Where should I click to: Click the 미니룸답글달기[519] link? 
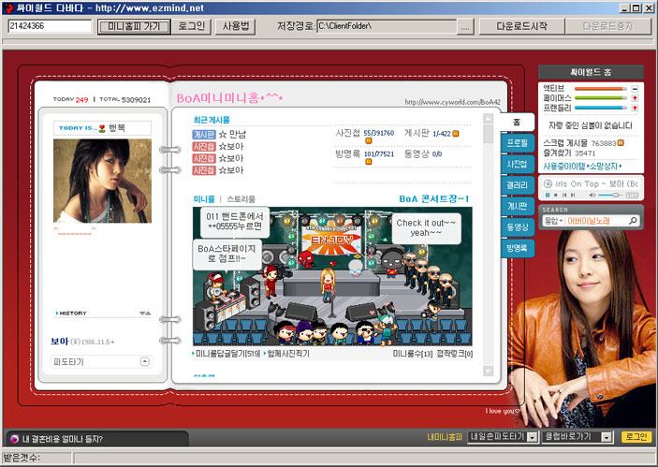click(x=227, y=354)
